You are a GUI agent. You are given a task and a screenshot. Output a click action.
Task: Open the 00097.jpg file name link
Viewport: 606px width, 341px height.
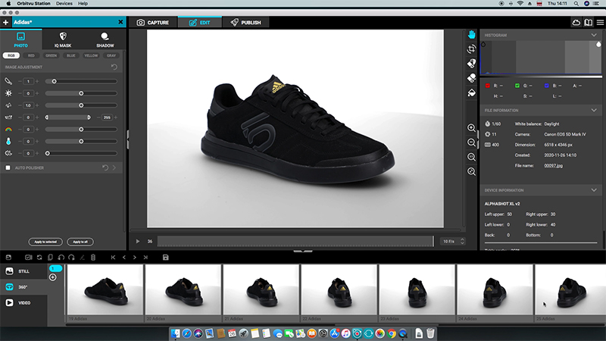(x=554, y=165)
